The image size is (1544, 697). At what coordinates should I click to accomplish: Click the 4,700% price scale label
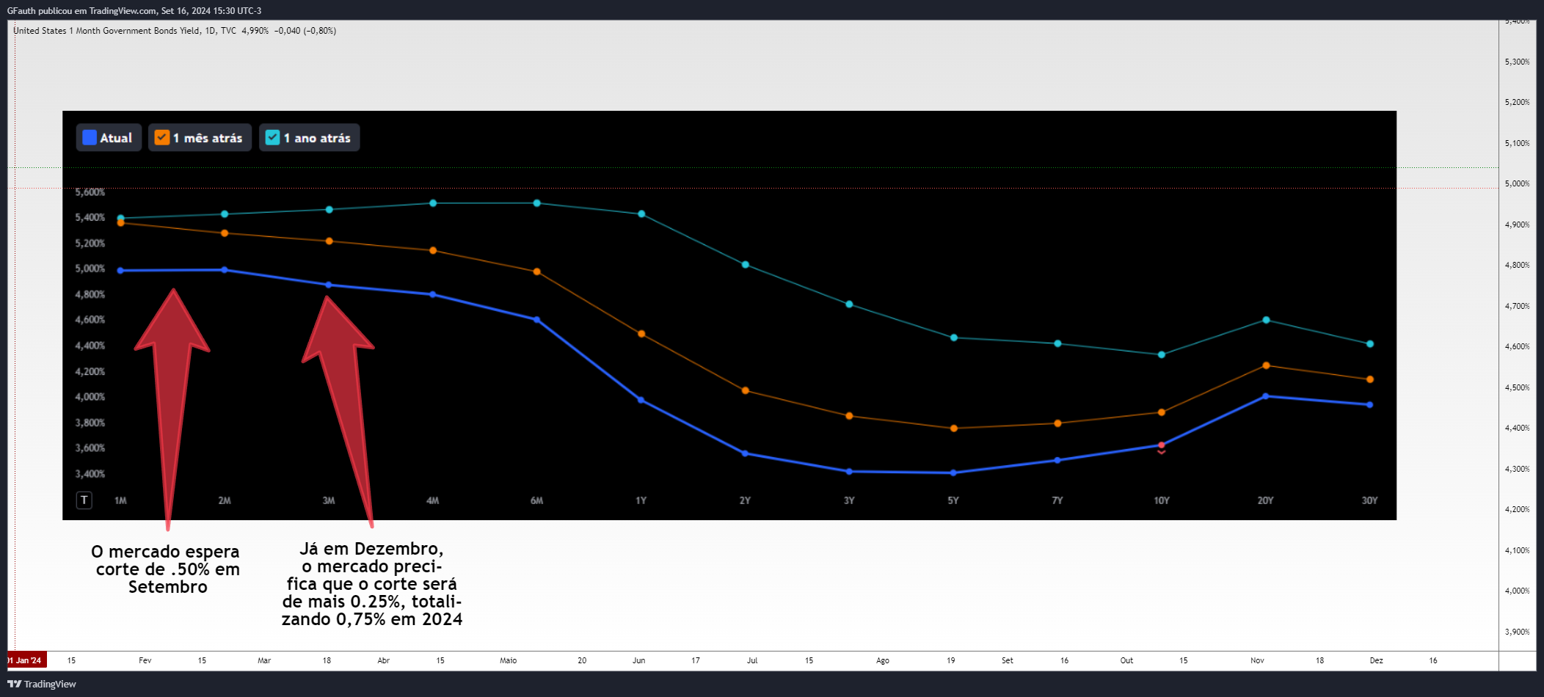[1517, 306]
